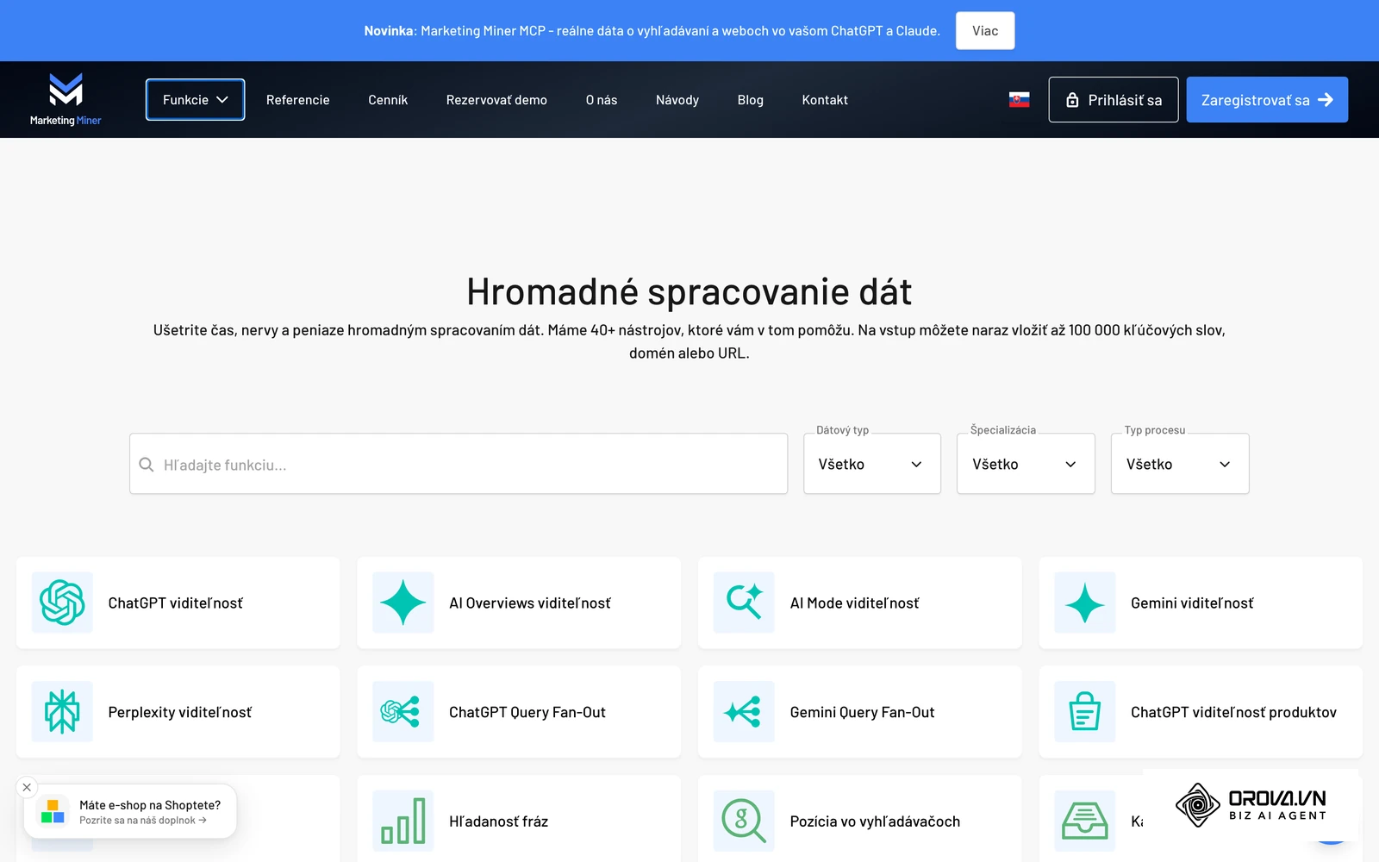The height and width of the screenshot is (862, 1379).
Task: Click the lock icon on Prihlásiť sa
Action: (x=1072, y=100)
